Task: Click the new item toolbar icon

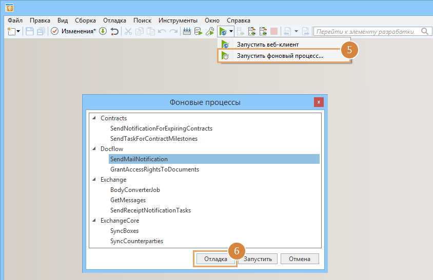Action: tap(11, 31)
